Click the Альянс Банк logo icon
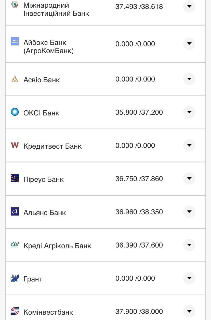This screenshot has width=211, height=320. 15,211
